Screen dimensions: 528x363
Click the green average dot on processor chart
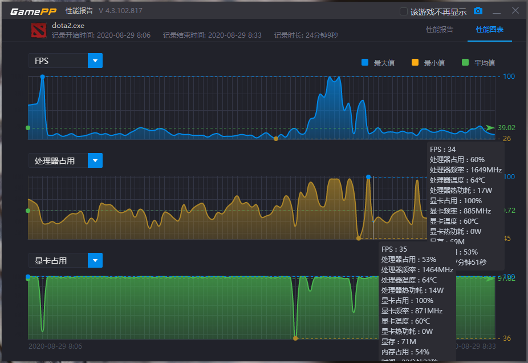28,211
